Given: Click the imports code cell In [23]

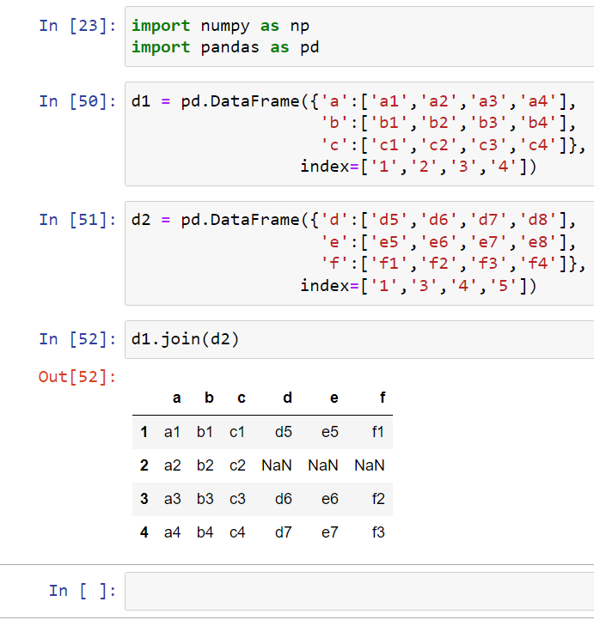Looking at the screenshot, I should [359, 36].
